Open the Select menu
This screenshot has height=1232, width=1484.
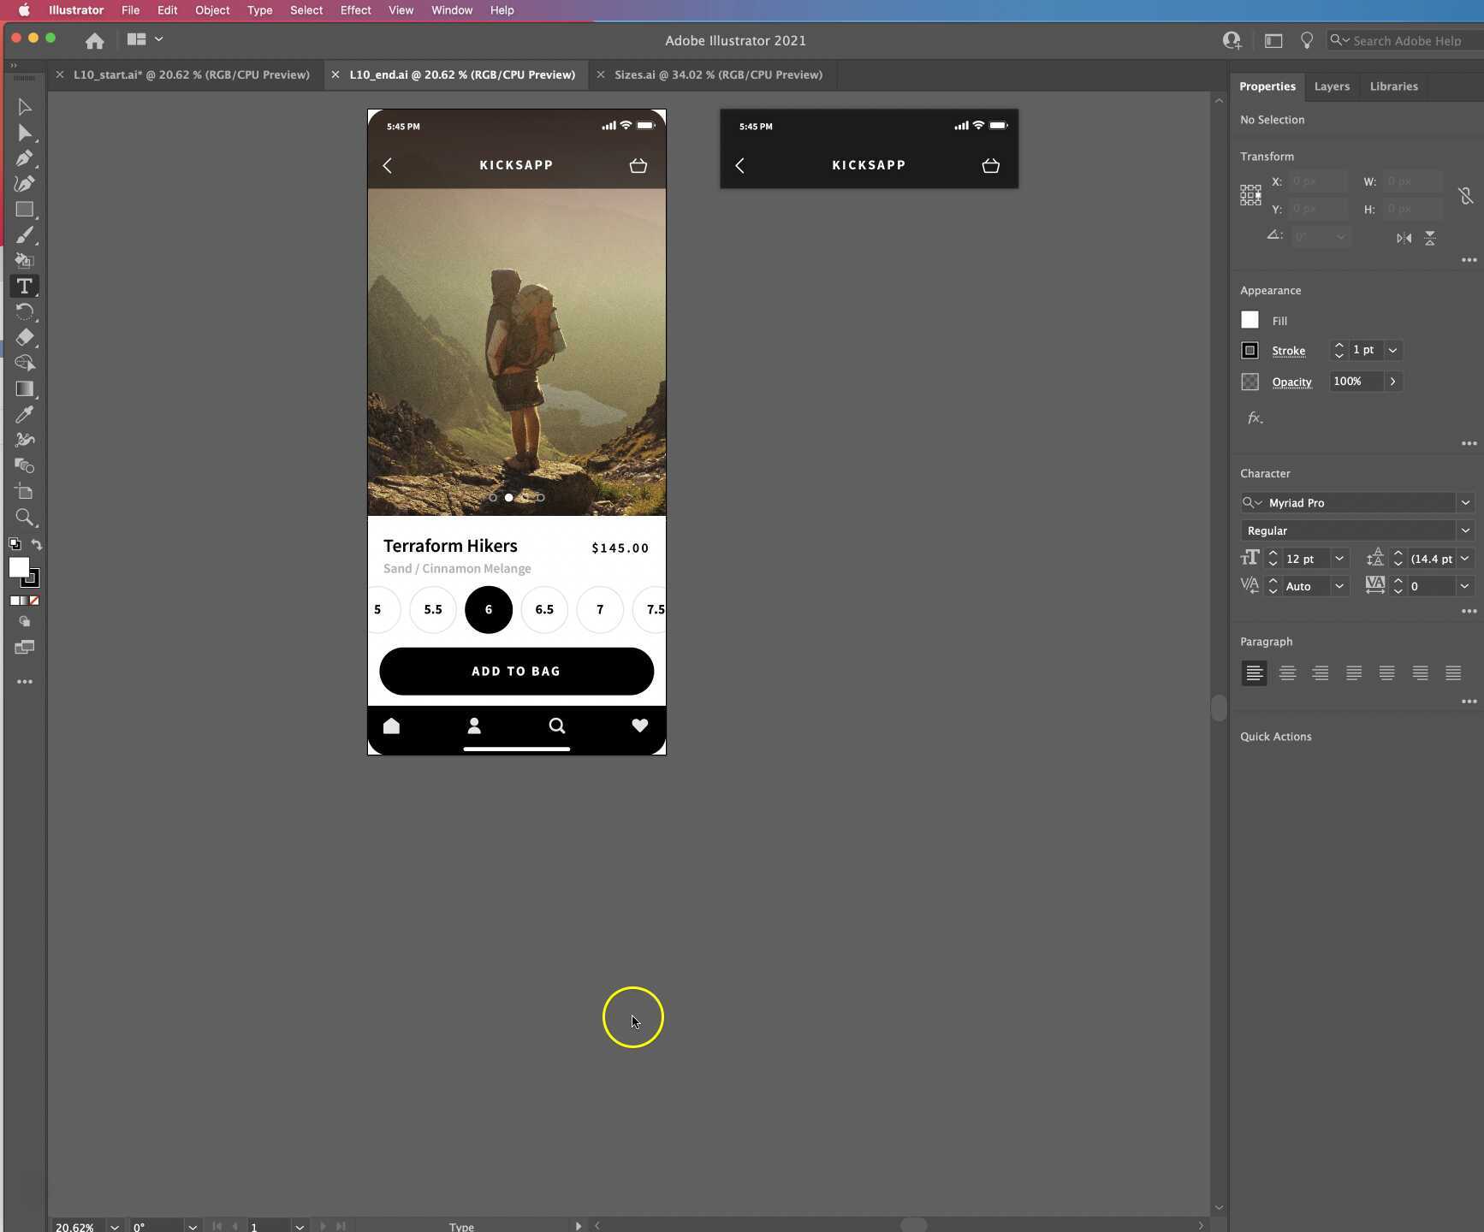pos(306,10)
